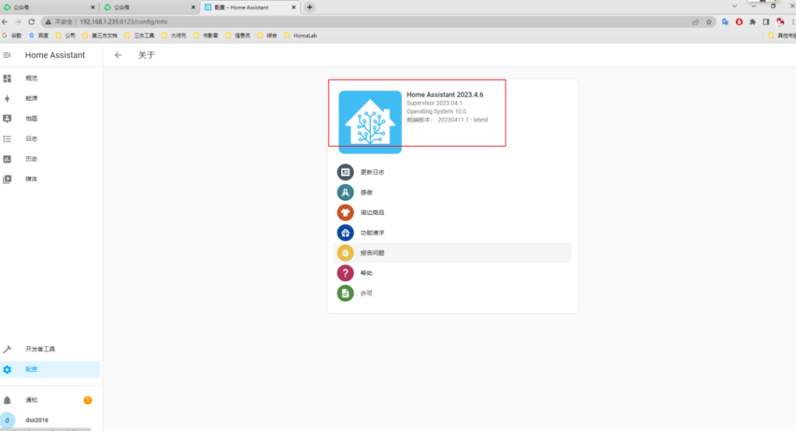Open the 功能请求 feature requests link
Image resolution: width=796 pixels, height=431 pixels.
tap(452, 233)
